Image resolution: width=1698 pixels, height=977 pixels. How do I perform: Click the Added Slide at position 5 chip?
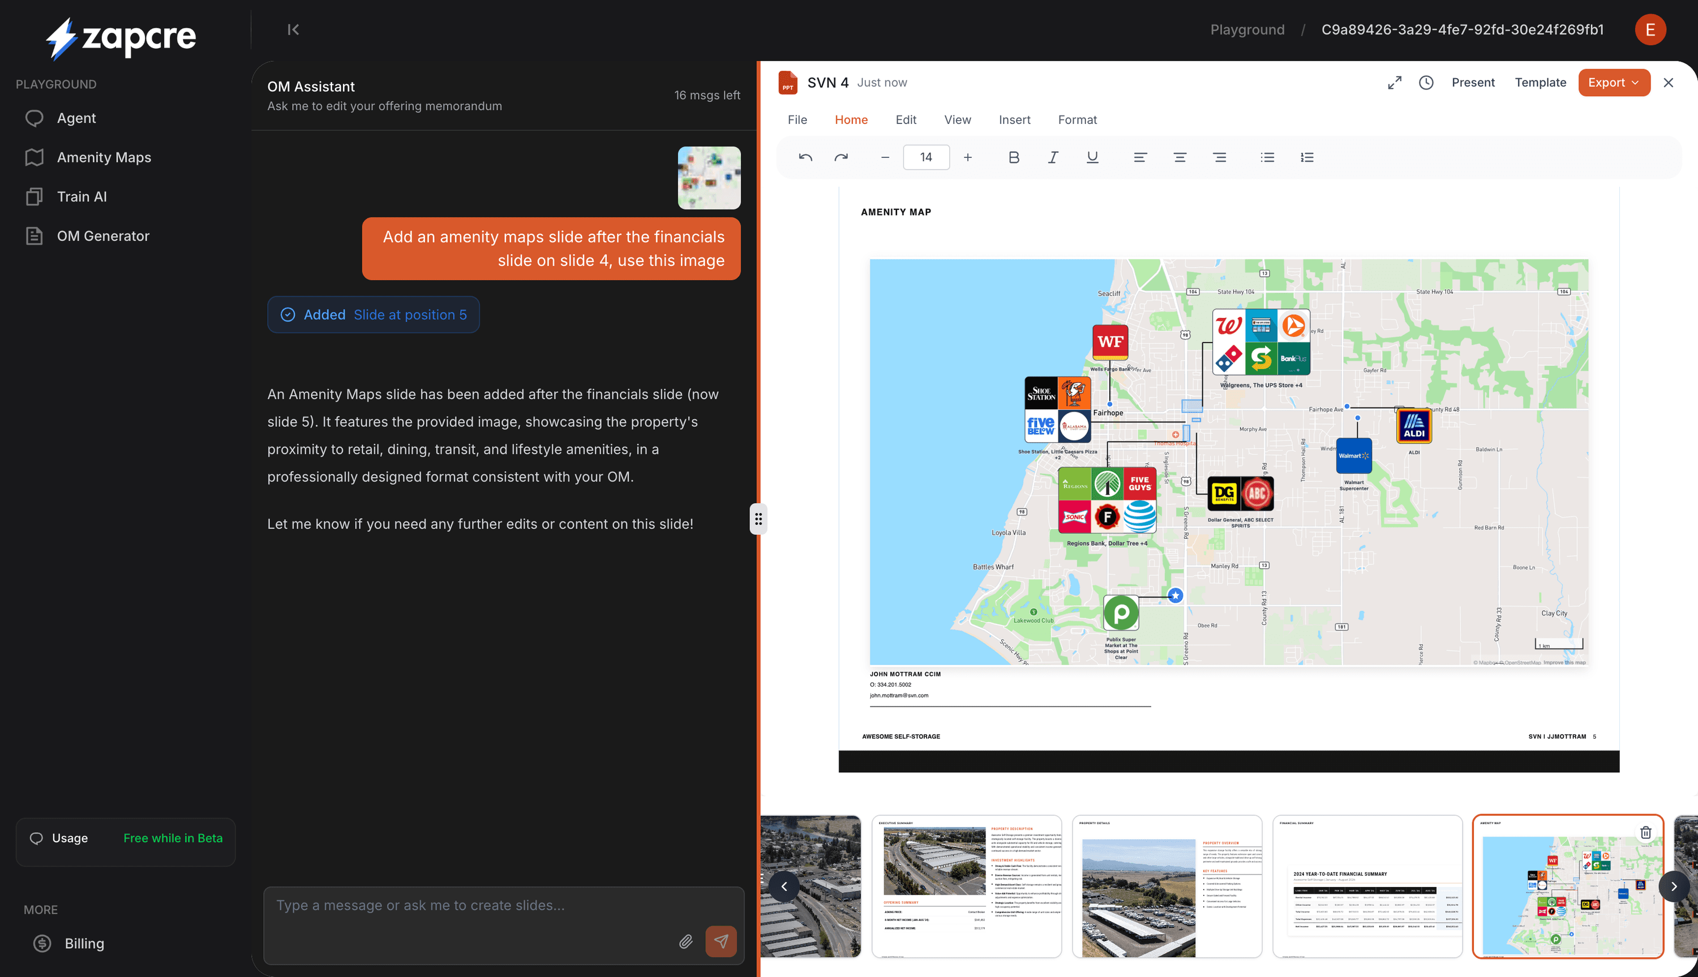tap(374, 315)
